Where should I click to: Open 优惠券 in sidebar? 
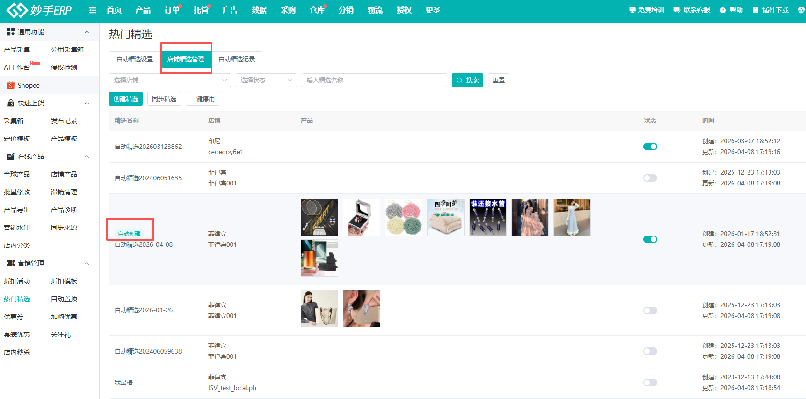(14, 317)
